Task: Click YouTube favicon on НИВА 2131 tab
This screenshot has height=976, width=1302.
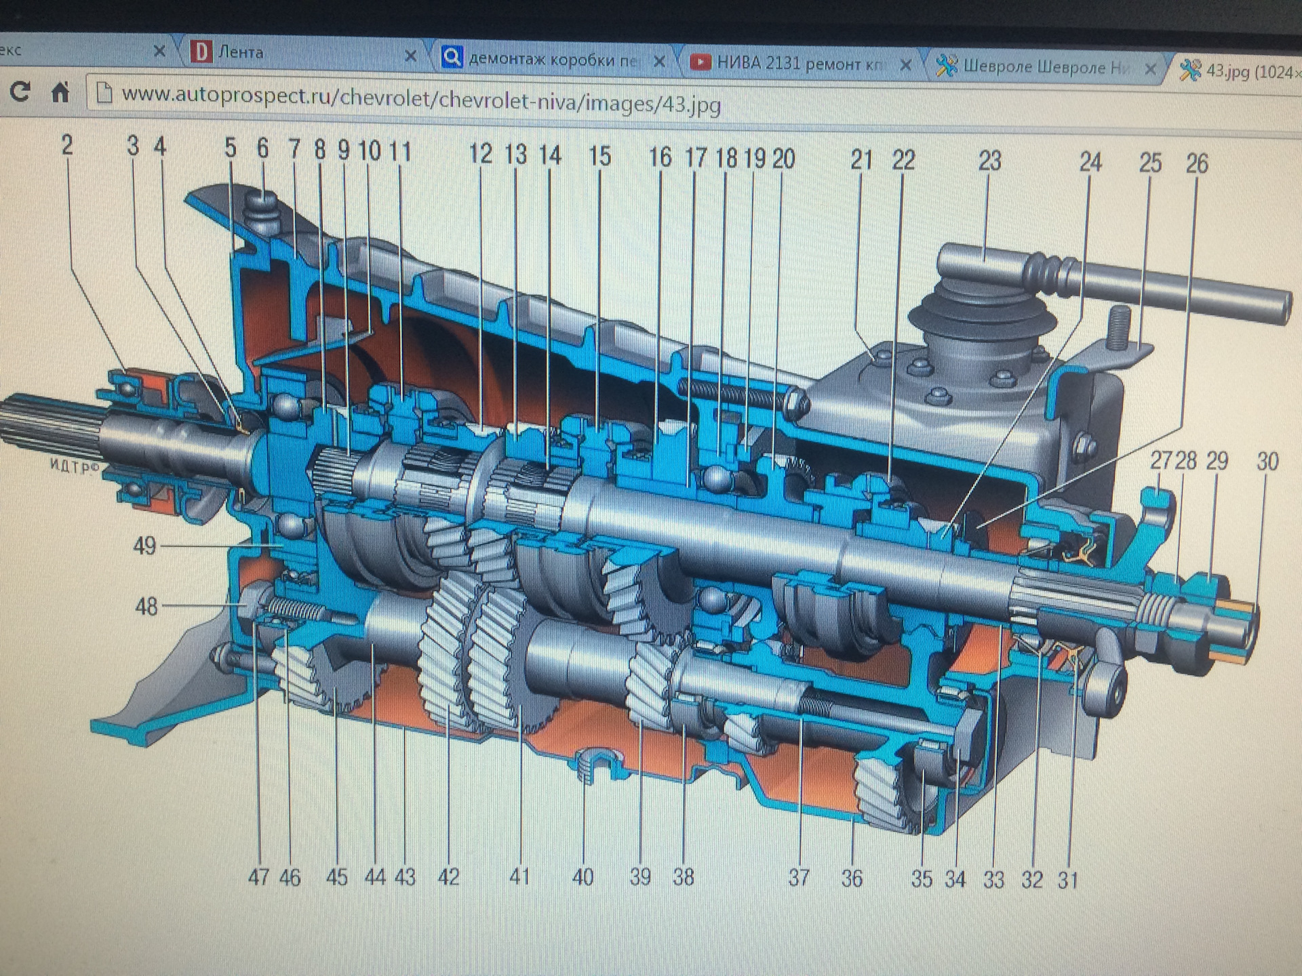Action: tap(700, 62)
